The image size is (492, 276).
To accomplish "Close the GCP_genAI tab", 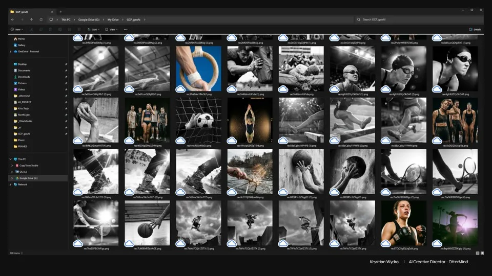I will tap(52, 12).
